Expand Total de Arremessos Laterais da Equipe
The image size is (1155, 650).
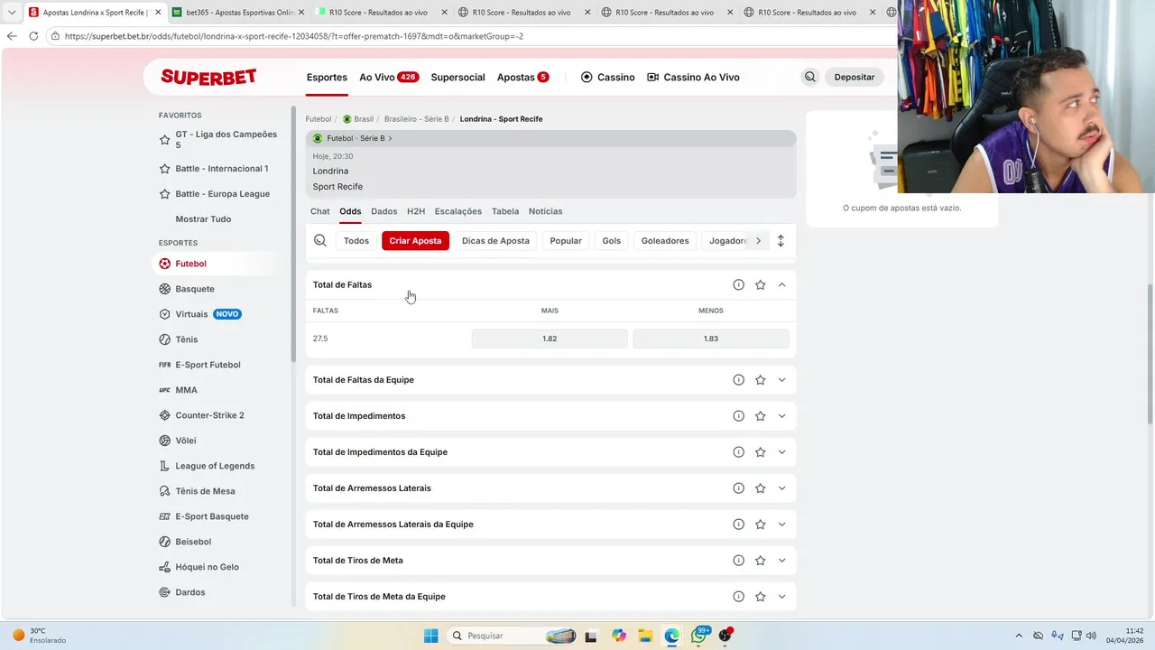click(781, 525)
